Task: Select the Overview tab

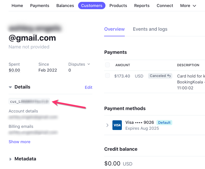Action: 114,29
